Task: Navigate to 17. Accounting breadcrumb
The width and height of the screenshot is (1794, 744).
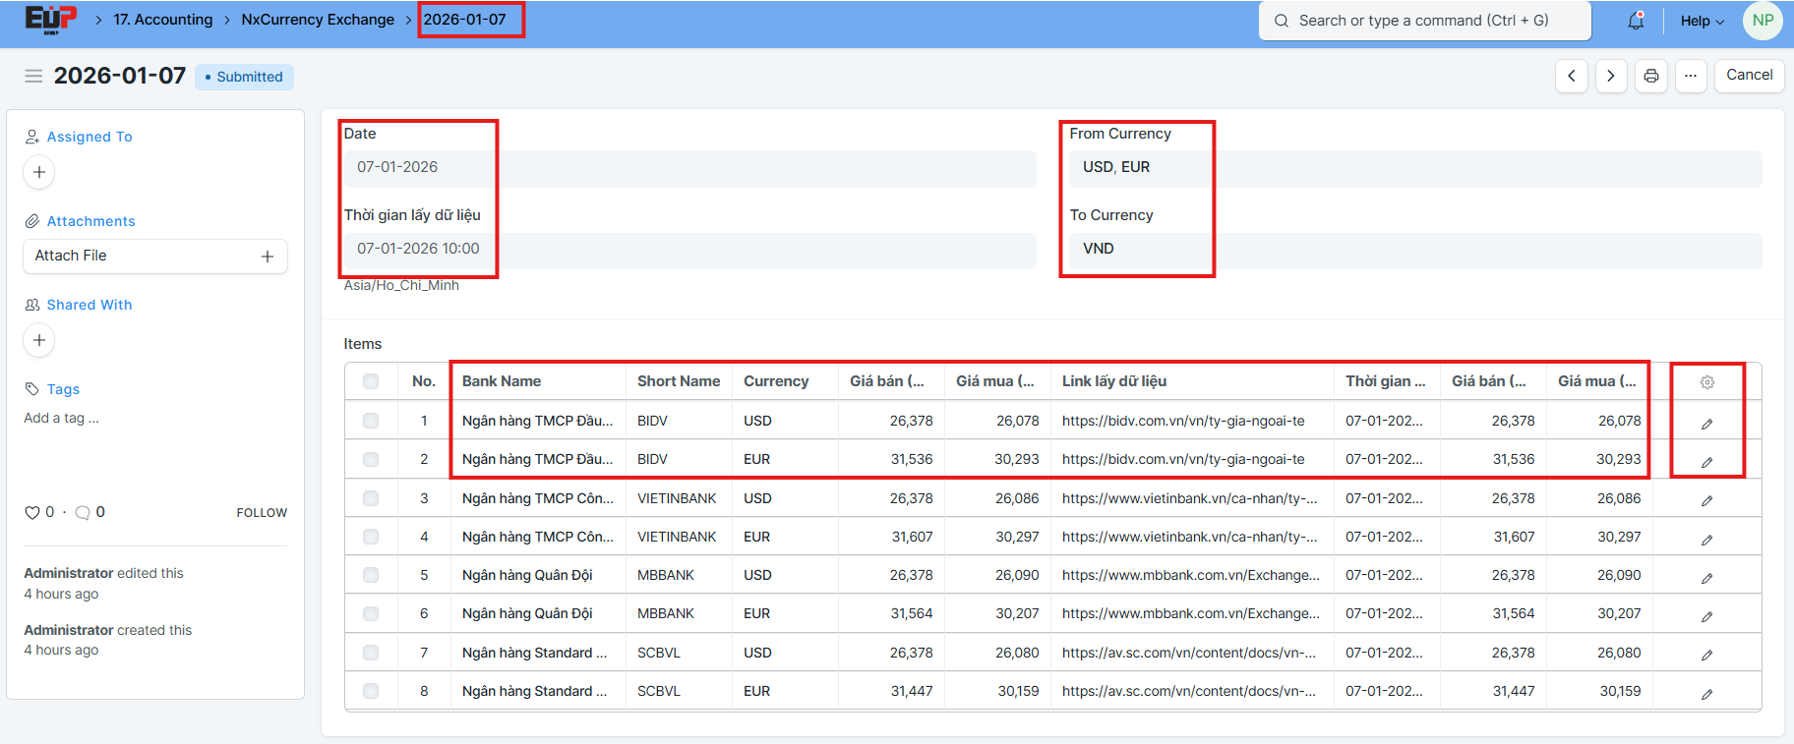Action: (162, 20)
